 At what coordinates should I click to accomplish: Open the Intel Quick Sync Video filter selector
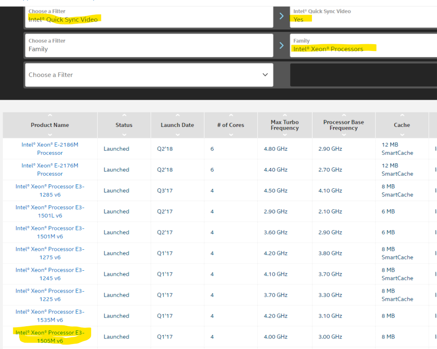[149, 16]
